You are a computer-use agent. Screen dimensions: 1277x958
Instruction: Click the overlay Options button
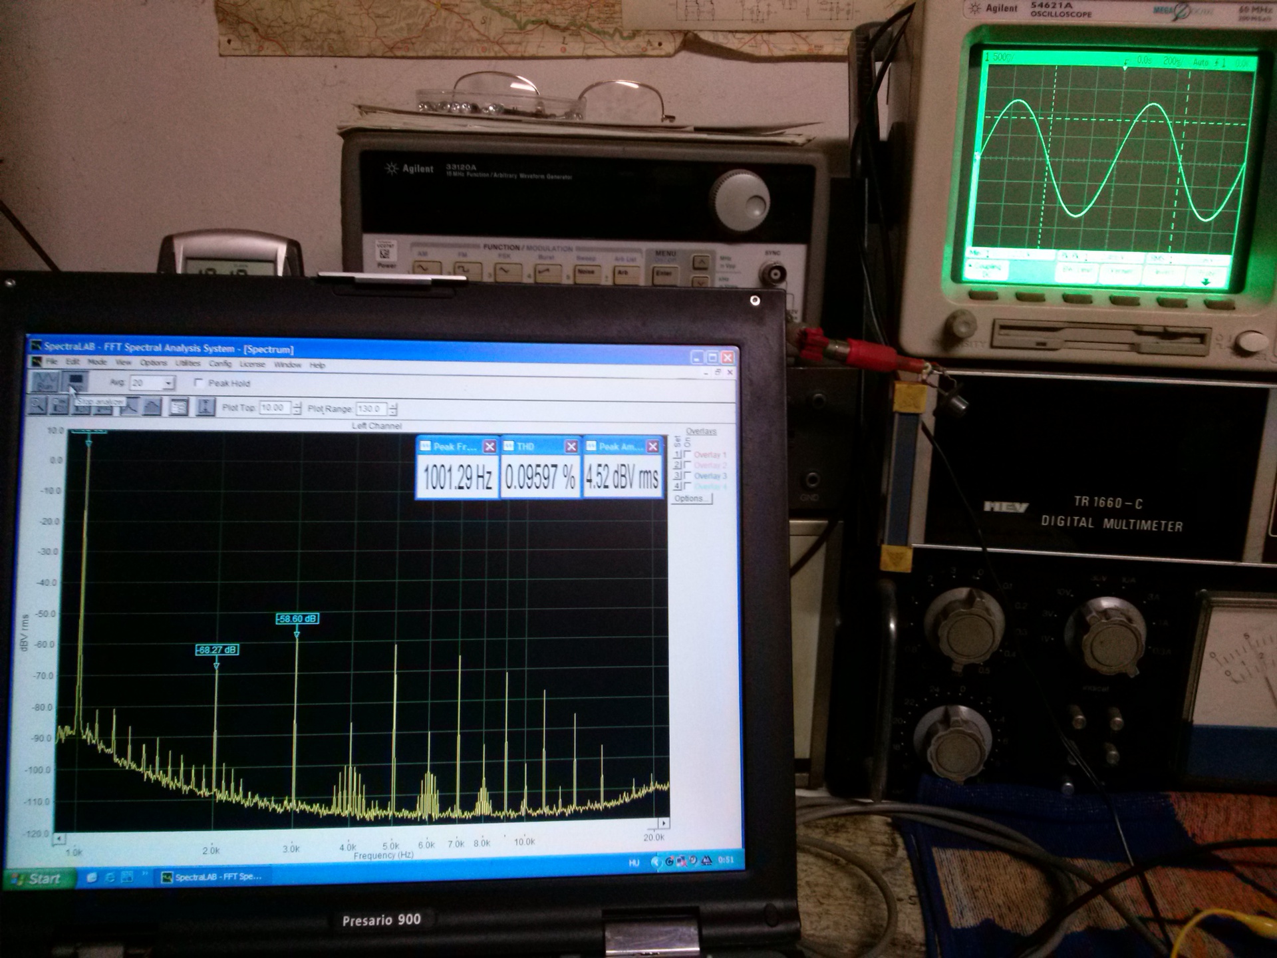click(690, 498)
